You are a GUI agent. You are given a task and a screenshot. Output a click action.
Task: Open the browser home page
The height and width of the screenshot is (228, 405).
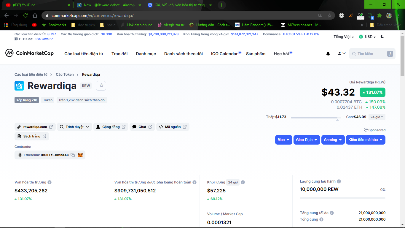click(x=35, y=15)
